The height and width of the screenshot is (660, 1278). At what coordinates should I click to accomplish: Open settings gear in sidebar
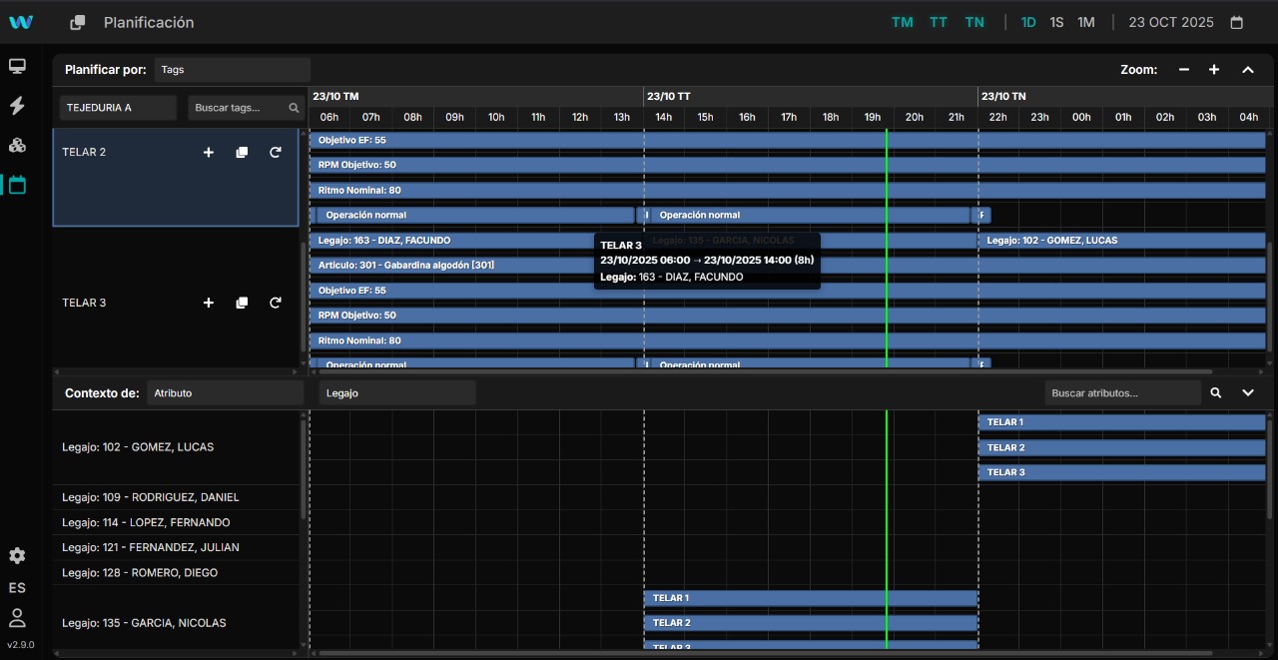coord(17,556)
